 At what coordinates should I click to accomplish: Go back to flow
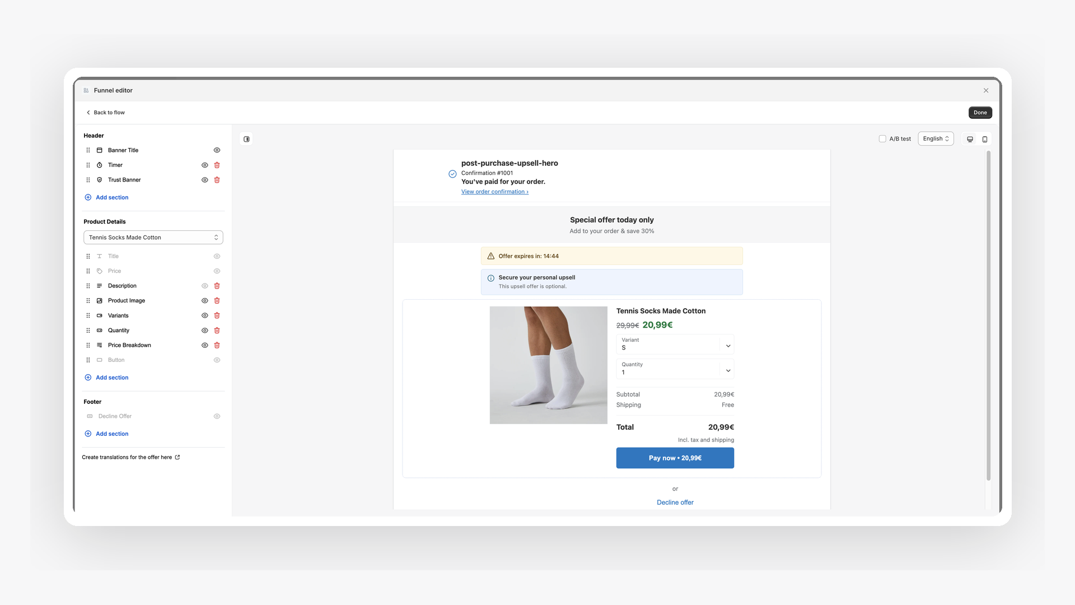click(105, 113)
